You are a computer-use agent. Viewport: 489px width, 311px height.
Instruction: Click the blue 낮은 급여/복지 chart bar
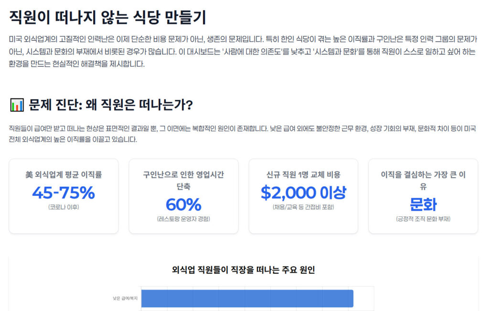247,298
